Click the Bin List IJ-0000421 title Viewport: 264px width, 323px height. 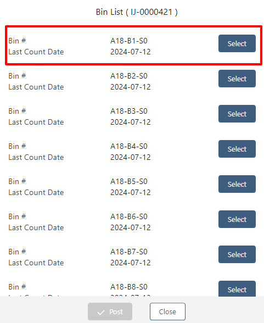click(x=137, y=12)
